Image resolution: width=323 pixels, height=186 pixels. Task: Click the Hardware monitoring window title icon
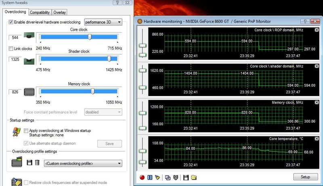140,21
